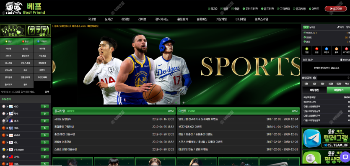Image resolution: width=350 pixels, height=166 pixels.
Task: Click the orange 콤프 icon in the user panel
Action: pos(336,49)
